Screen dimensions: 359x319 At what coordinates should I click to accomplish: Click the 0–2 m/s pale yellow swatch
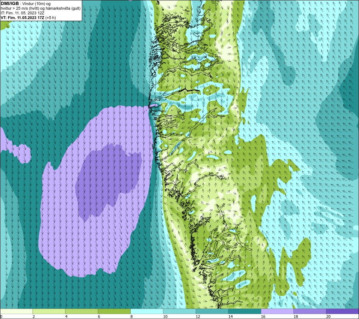coord(17,311)
